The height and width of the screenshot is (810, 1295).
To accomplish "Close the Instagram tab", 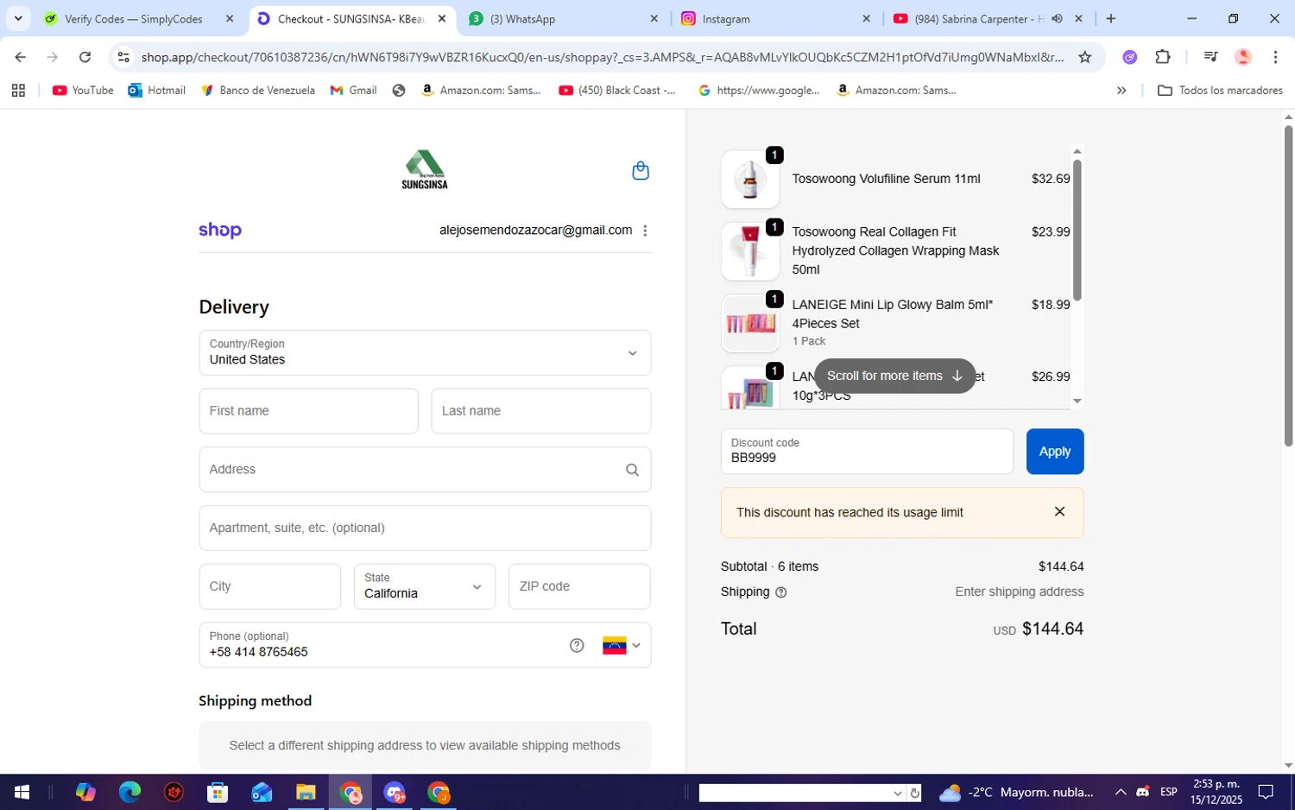I will 867,18.
